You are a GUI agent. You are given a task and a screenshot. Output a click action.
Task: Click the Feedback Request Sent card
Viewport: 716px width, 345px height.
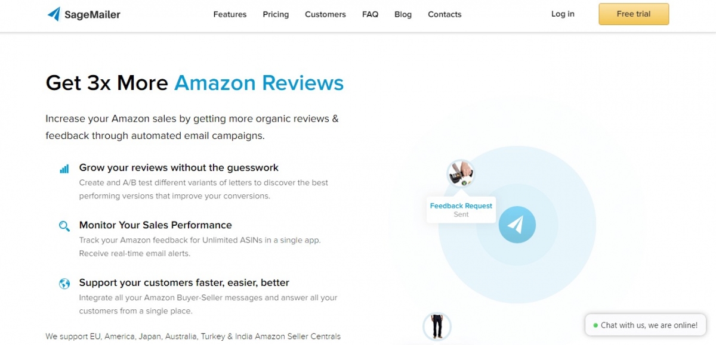coord(461,210)
